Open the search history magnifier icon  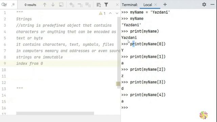[4, 4]
